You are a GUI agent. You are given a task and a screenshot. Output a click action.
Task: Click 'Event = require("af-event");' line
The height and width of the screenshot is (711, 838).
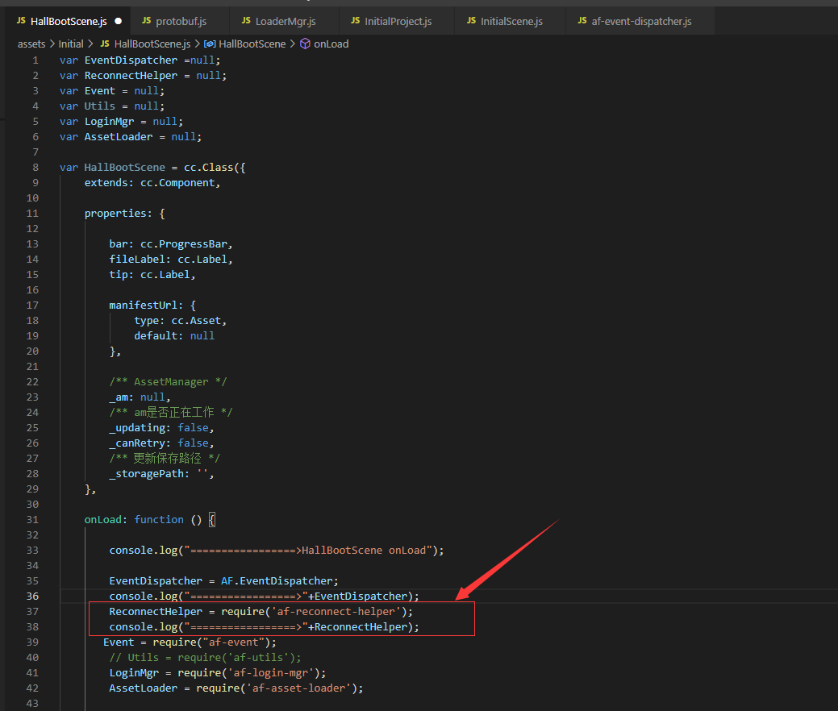tap(190, 642)
